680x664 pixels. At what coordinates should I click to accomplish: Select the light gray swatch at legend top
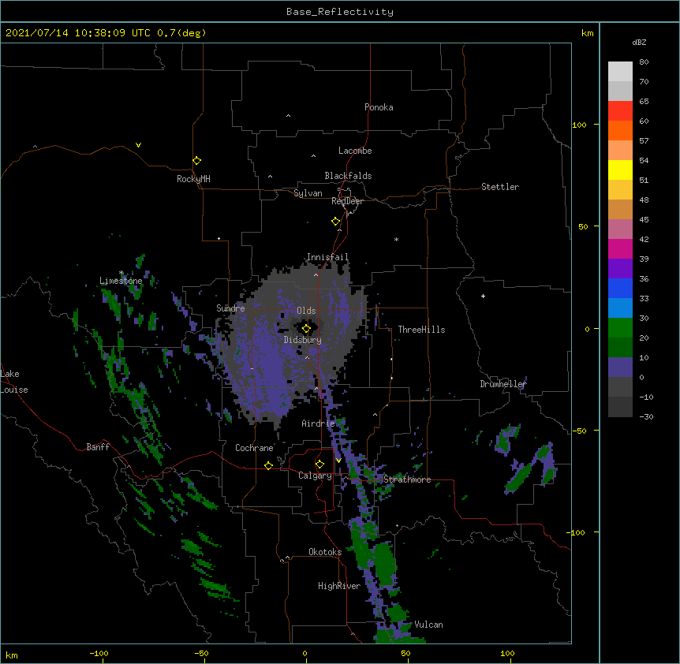pos(620,71)
